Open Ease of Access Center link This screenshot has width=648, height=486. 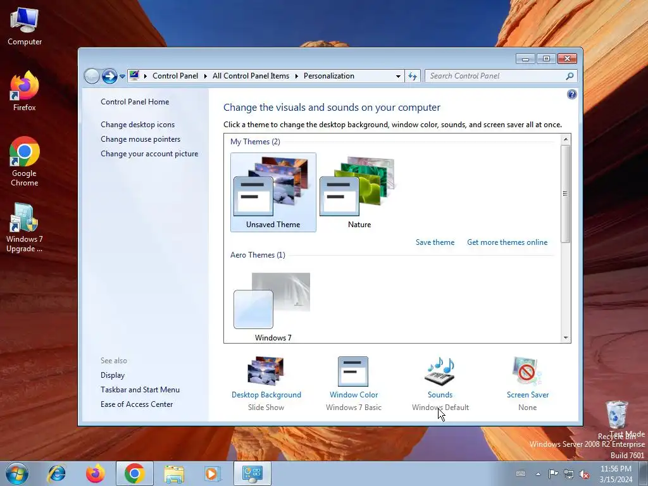pos(137,404)
